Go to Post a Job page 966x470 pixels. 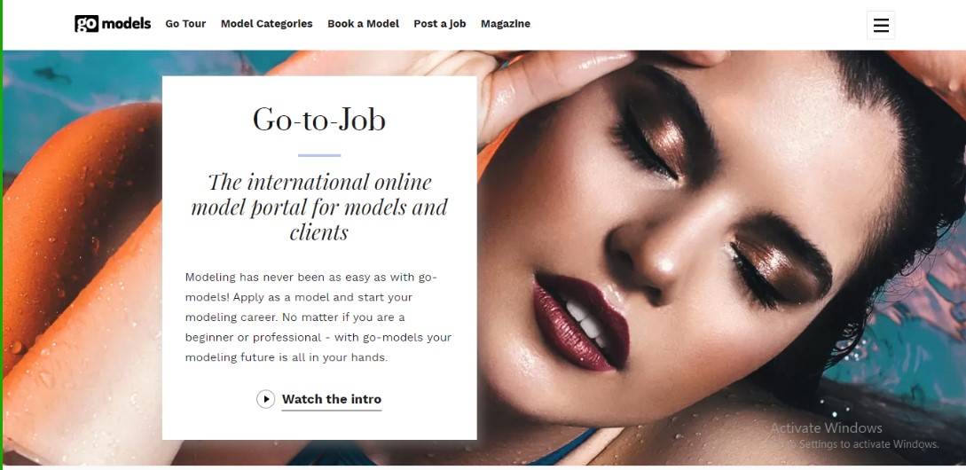point(440,24)
